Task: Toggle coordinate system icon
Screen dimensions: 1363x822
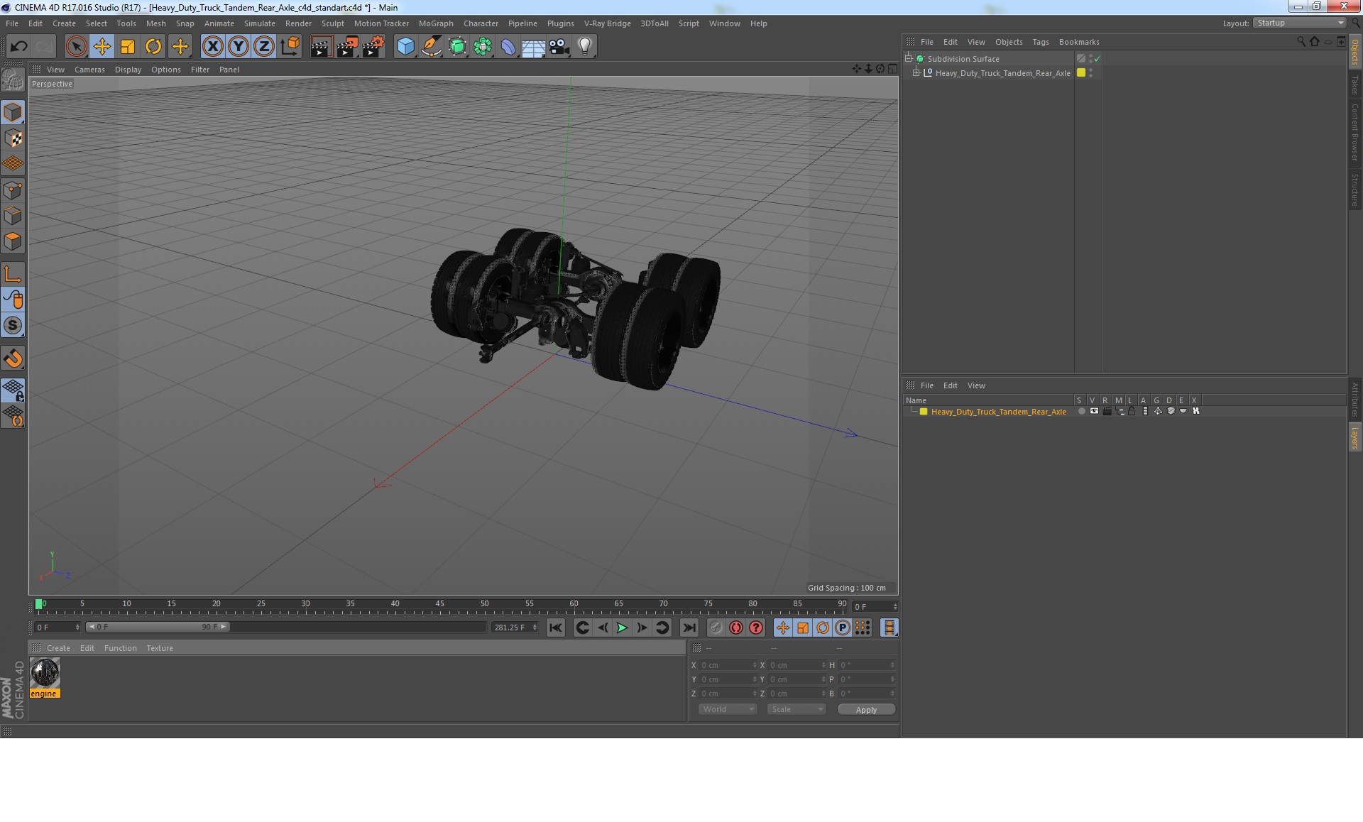Action: 290,47
